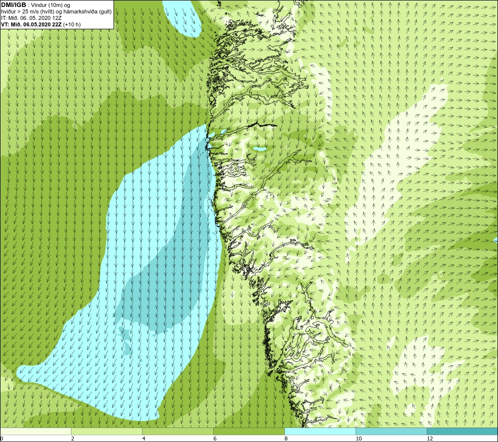Screen dimensions: 498x442
Task: Click the pale yellow 0–2 m/s legend swatch
Action: tap(35, 432)
